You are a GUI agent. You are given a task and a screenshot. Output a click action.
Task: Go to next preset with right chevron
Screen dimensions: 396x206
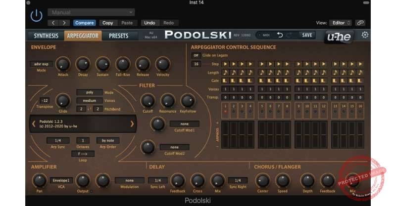coord(132,124)
